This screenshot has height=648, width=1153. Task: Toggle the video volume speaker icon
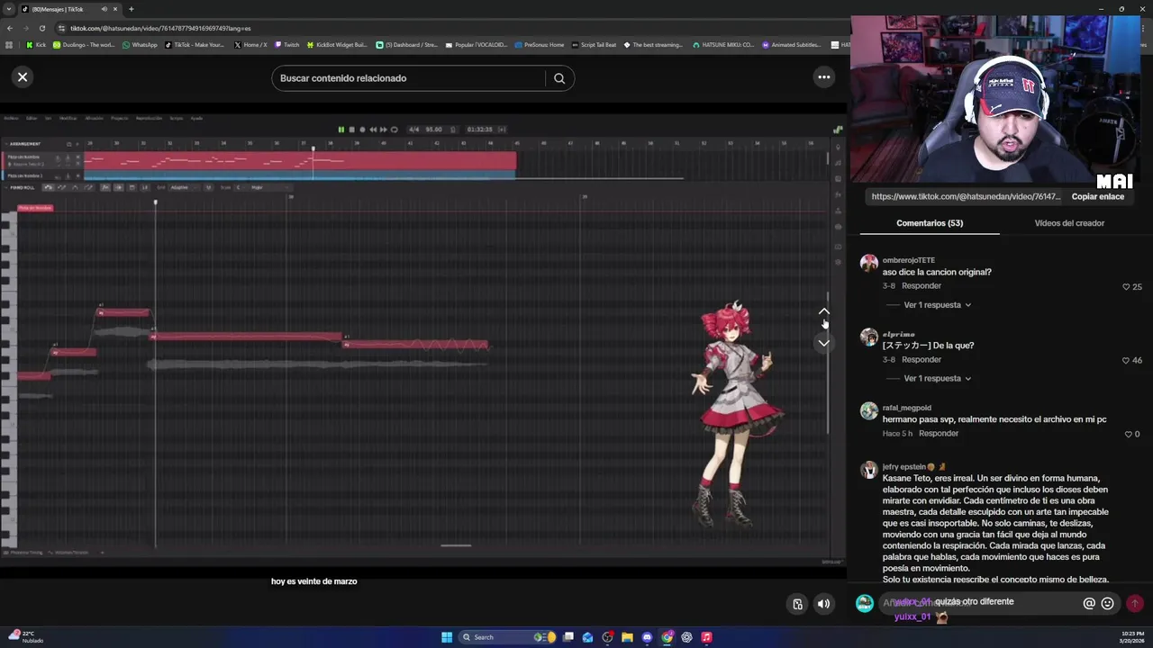point(823,604)
